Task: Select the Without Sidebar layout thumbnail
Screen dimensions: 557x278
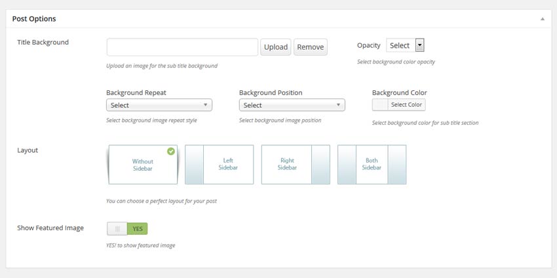Action: click(143, 165)
